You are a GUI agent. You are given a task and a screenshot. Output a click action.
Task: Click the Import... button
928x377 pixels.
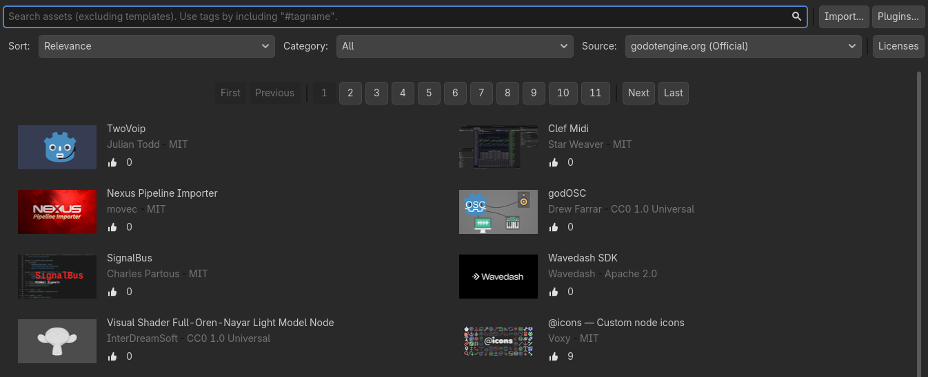(x=844, y=17)
